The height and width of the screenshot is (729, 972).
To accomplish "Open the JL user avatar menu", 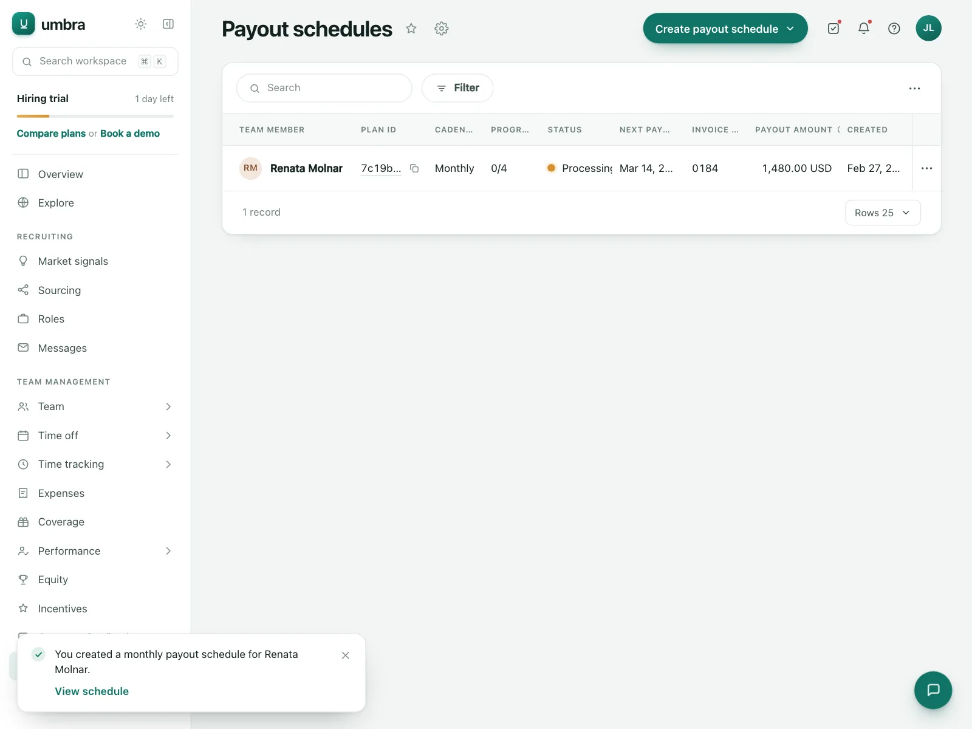I will 928,29.
